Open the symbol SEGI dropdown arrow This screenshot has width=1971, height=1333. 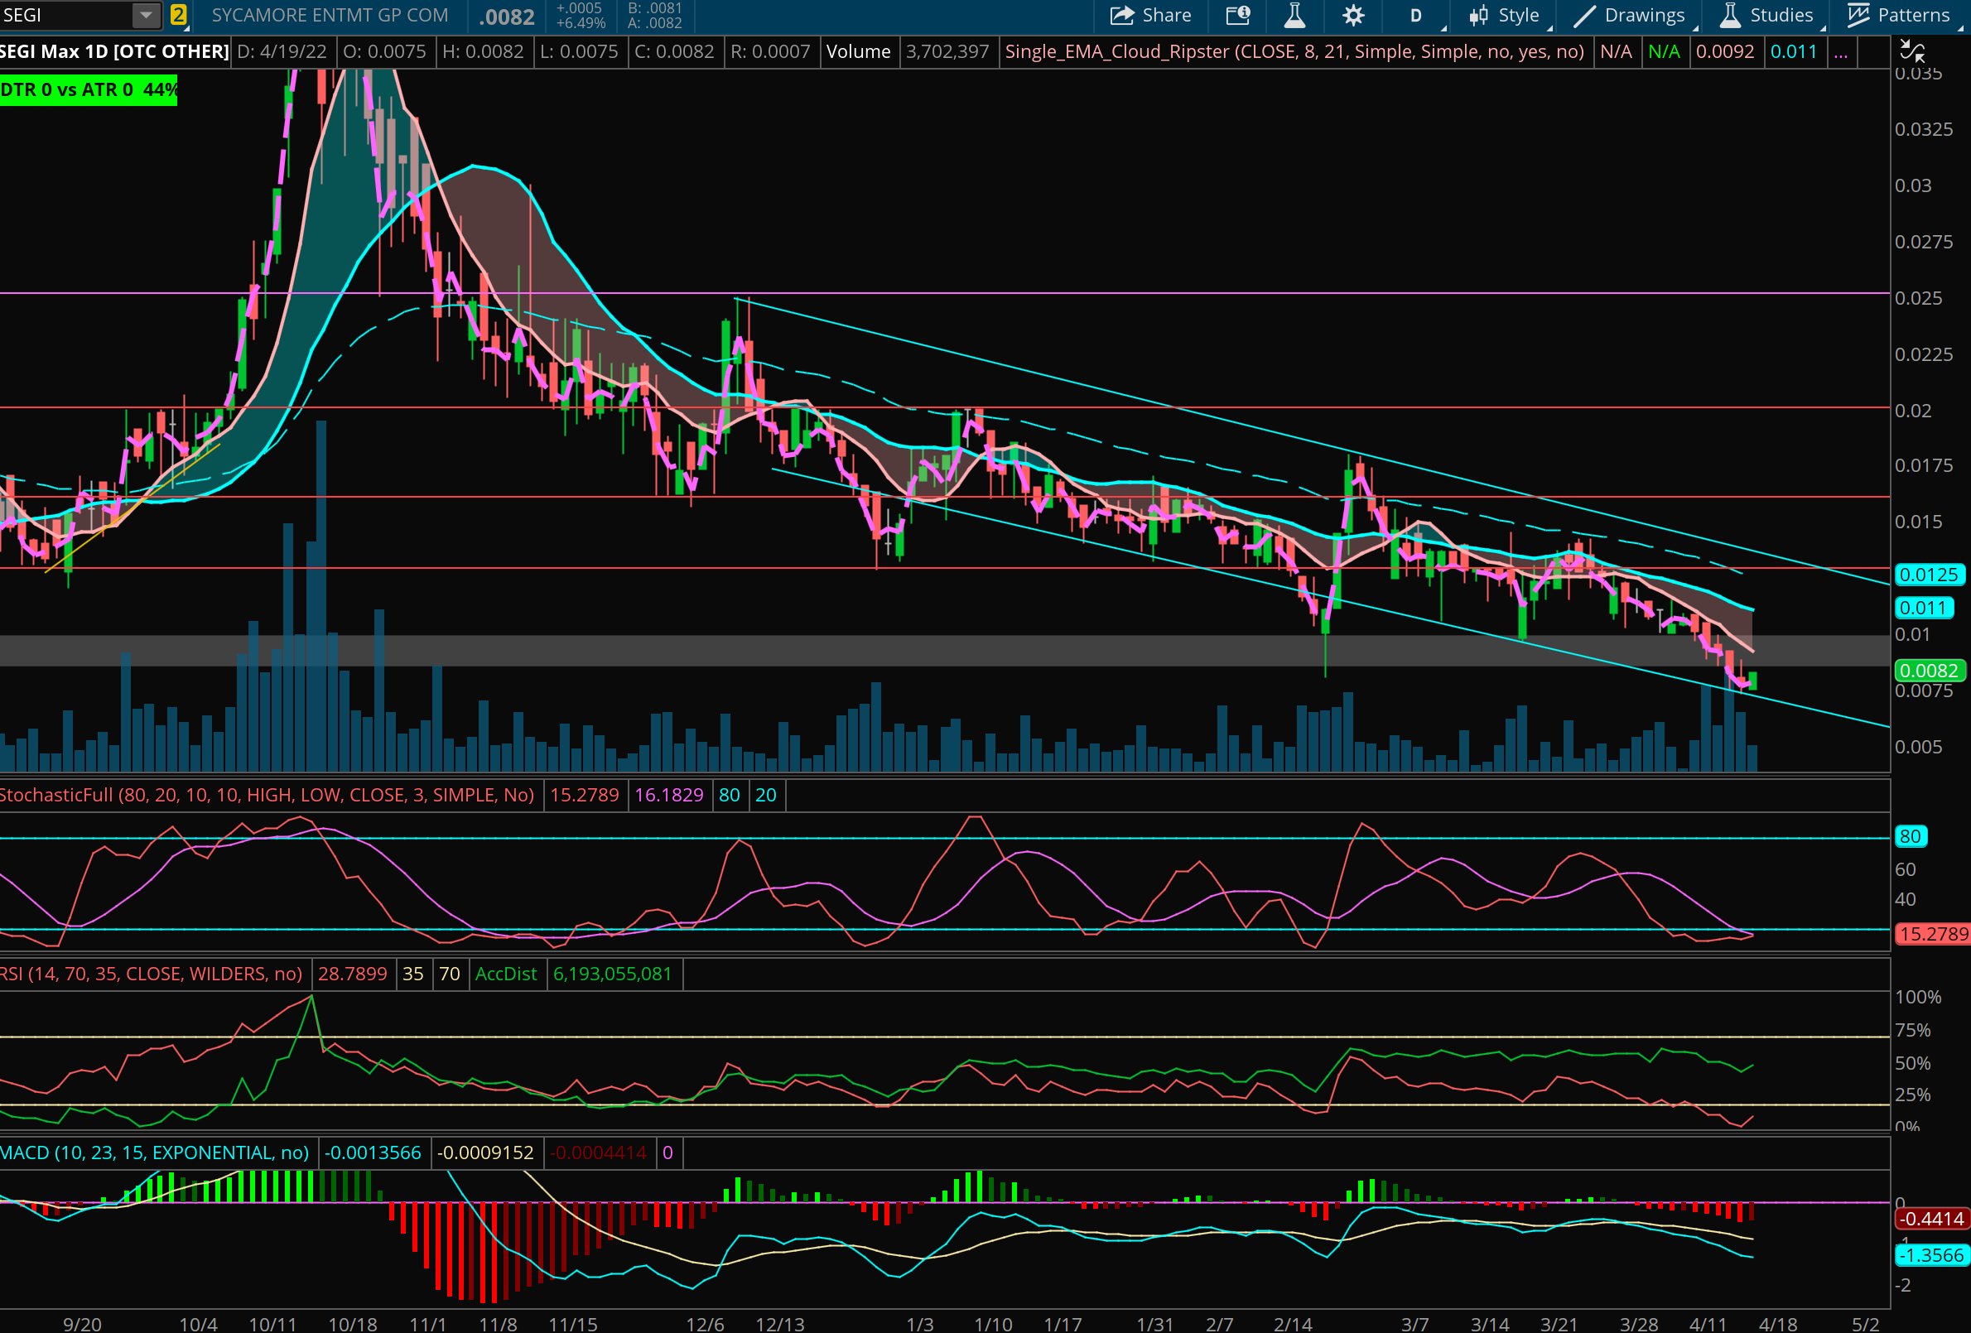point(146,15)
